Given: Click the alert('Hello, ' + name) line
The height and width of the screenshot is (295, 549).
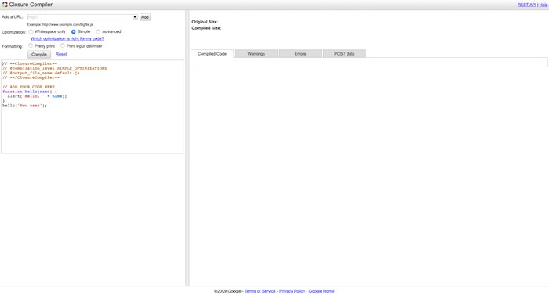Looking at the screenshot, I should [37, 96].
